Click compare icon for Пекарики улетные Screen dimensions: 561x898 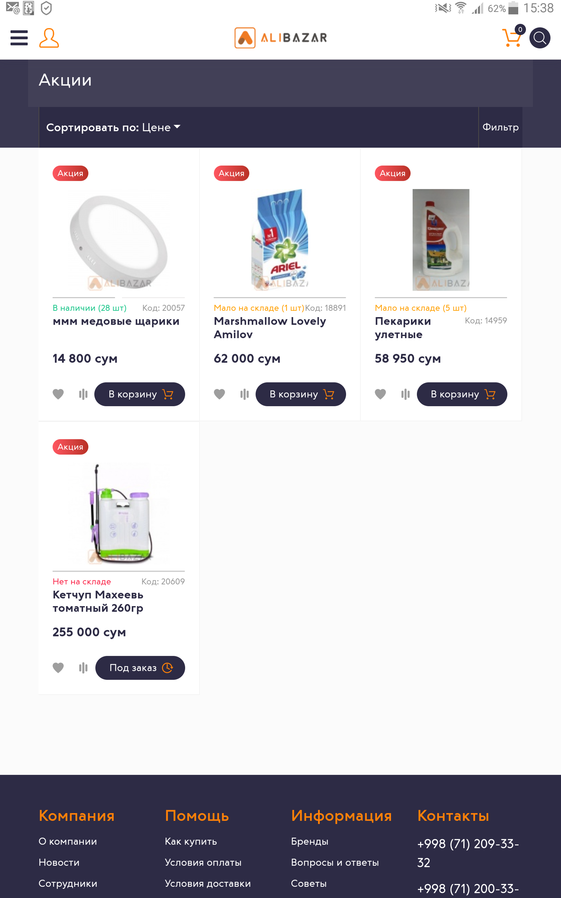coord(406,394)
